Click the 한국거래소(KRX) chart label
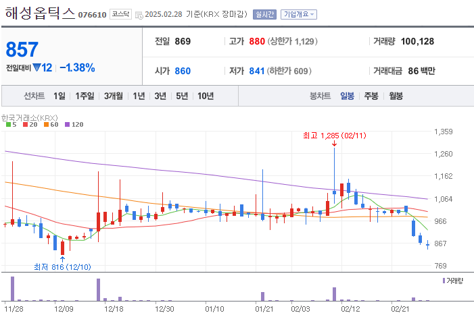Viewport: 474px width, 315px height. click(29, 117)
